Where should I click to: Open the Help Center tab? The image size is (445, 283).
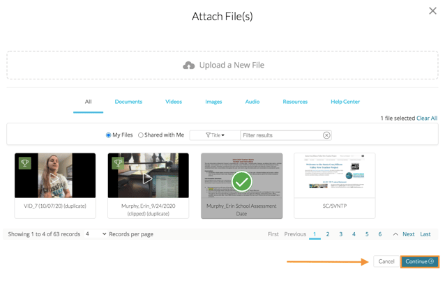pyautogui.click(x=345, y=102)
